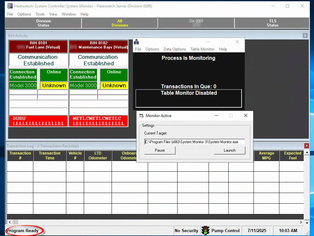314x236 pixels.
Task: Close the Transaction Log panel
Action: [x=307, y=146]
